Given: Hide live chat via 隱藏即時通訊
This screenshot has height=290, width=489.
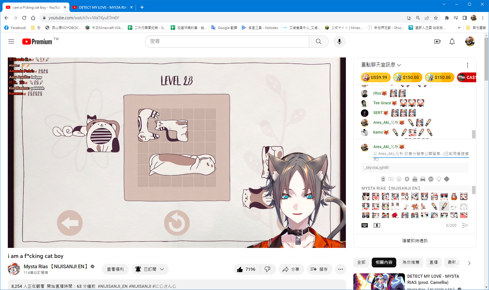Looking at the screenshot, I should coord(415,241).
